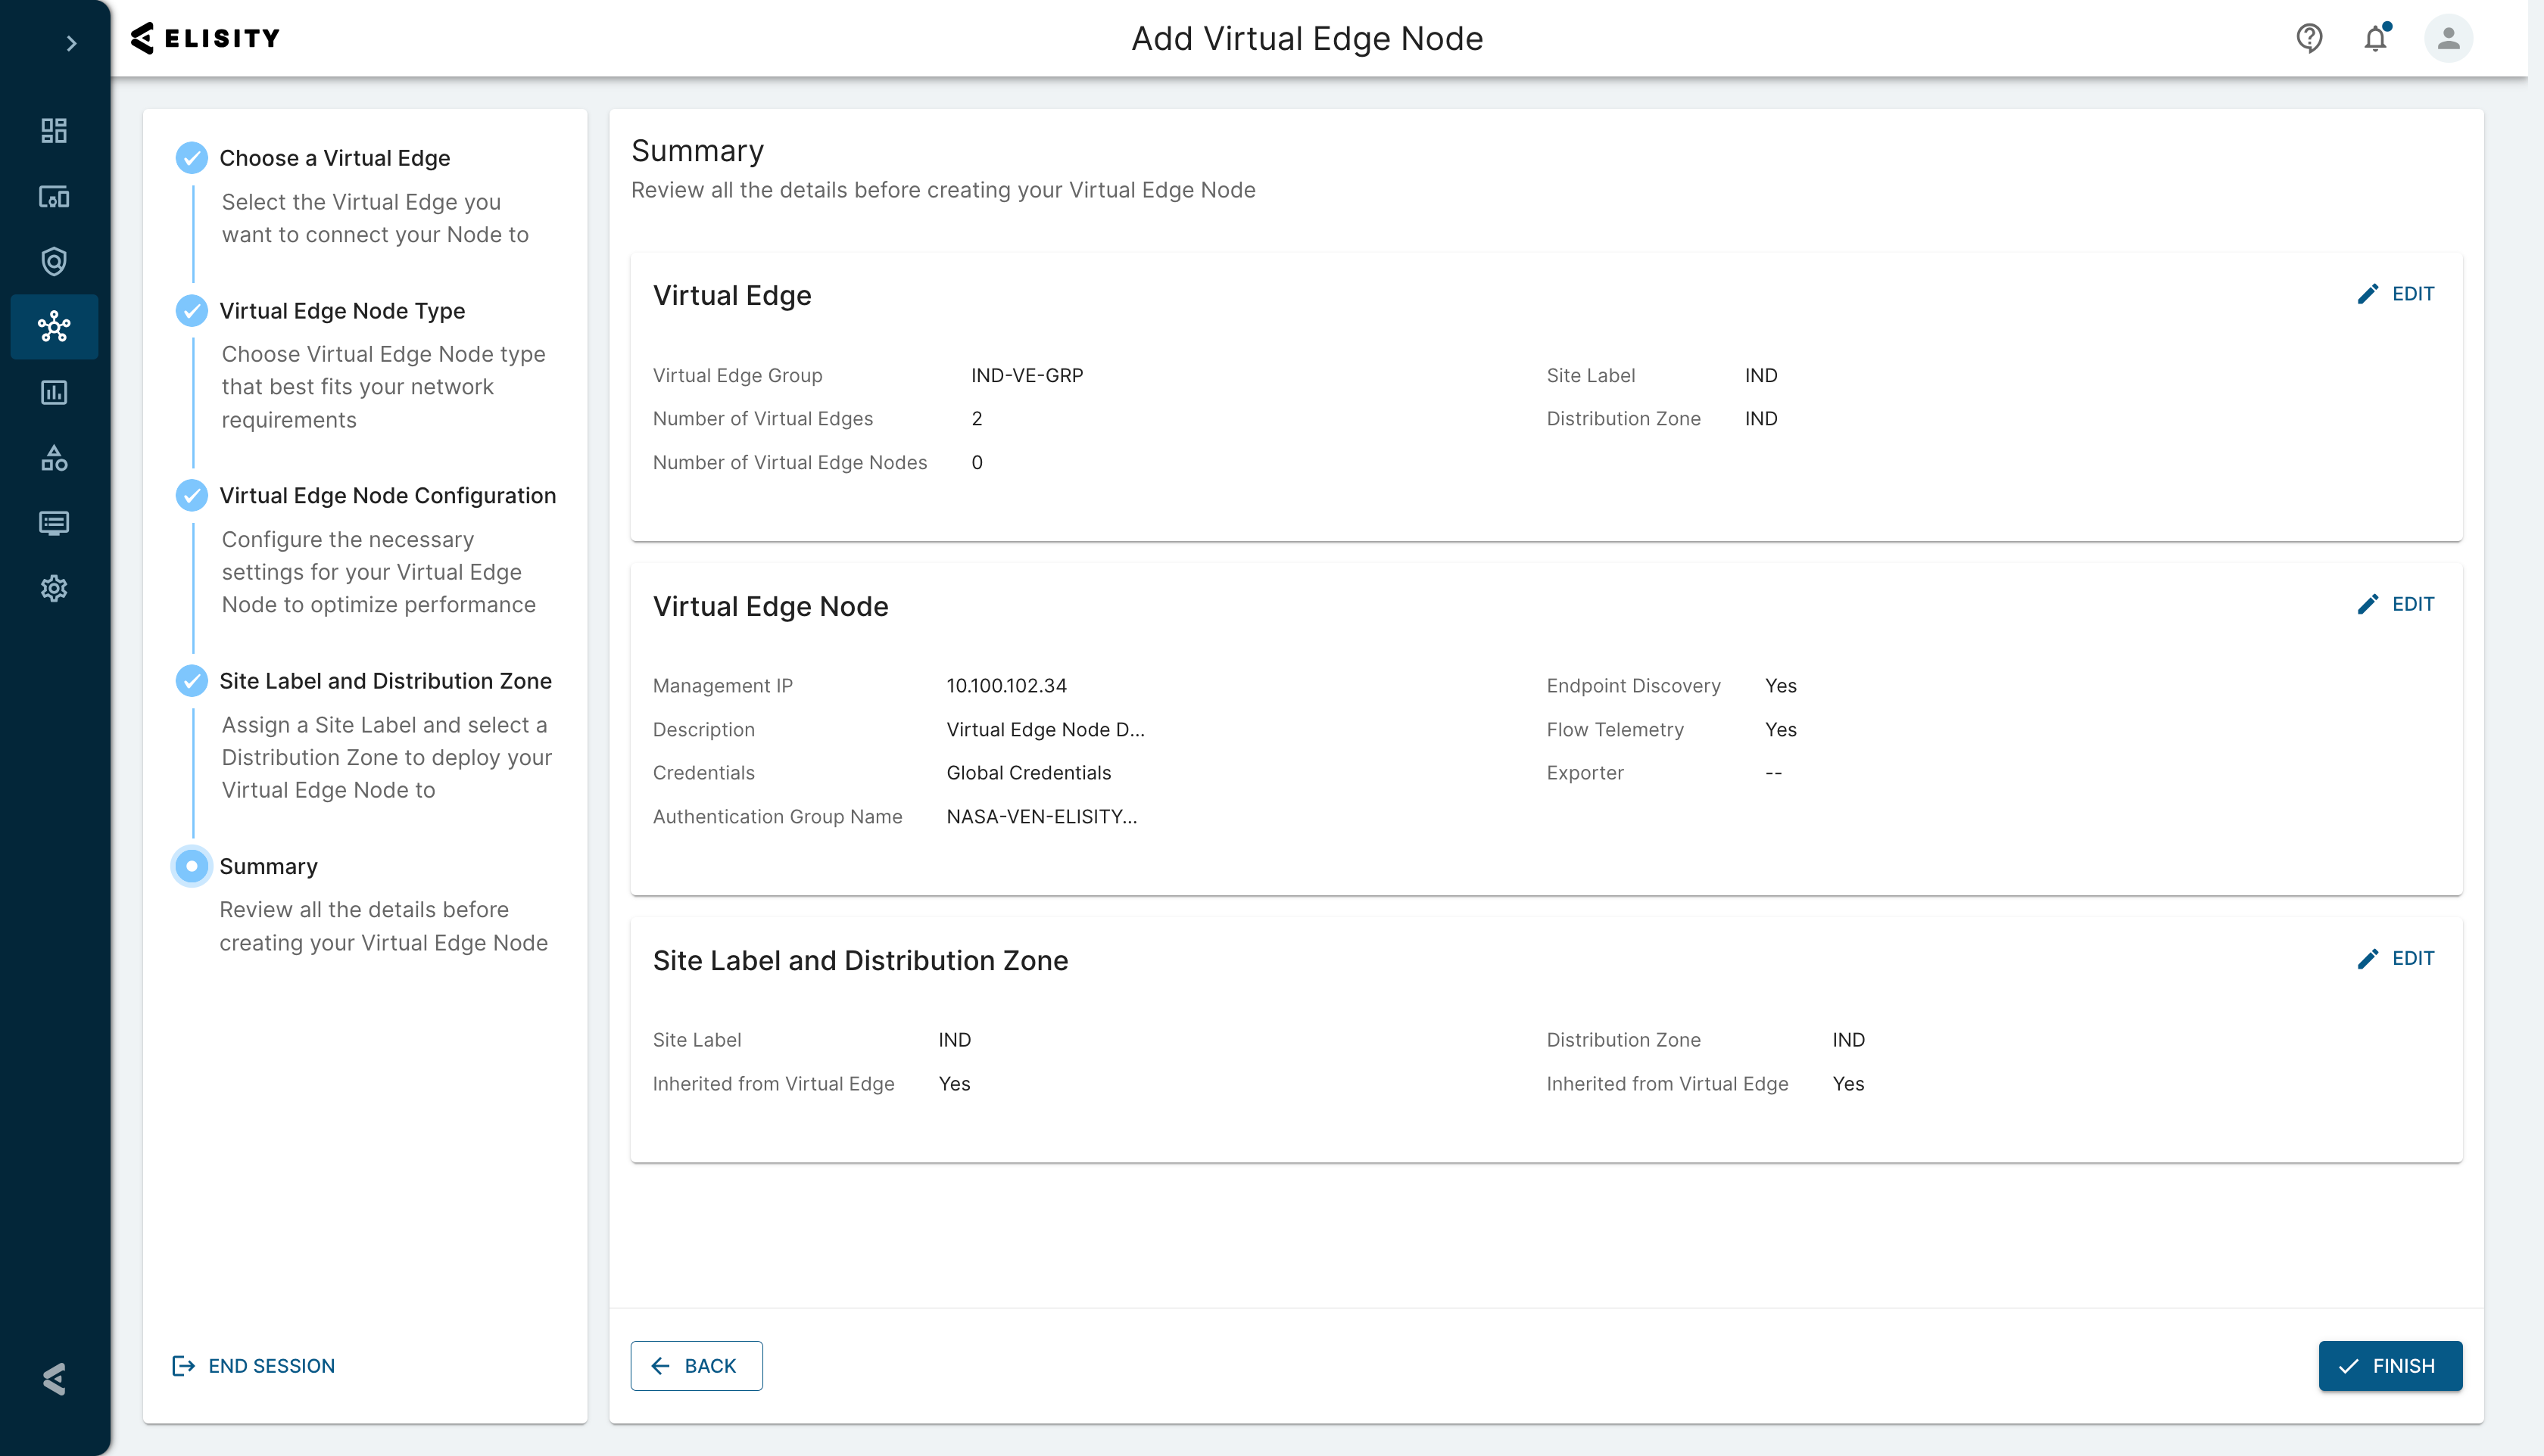
Task: Go Back to the previous step
Action: click(697, 1366)
